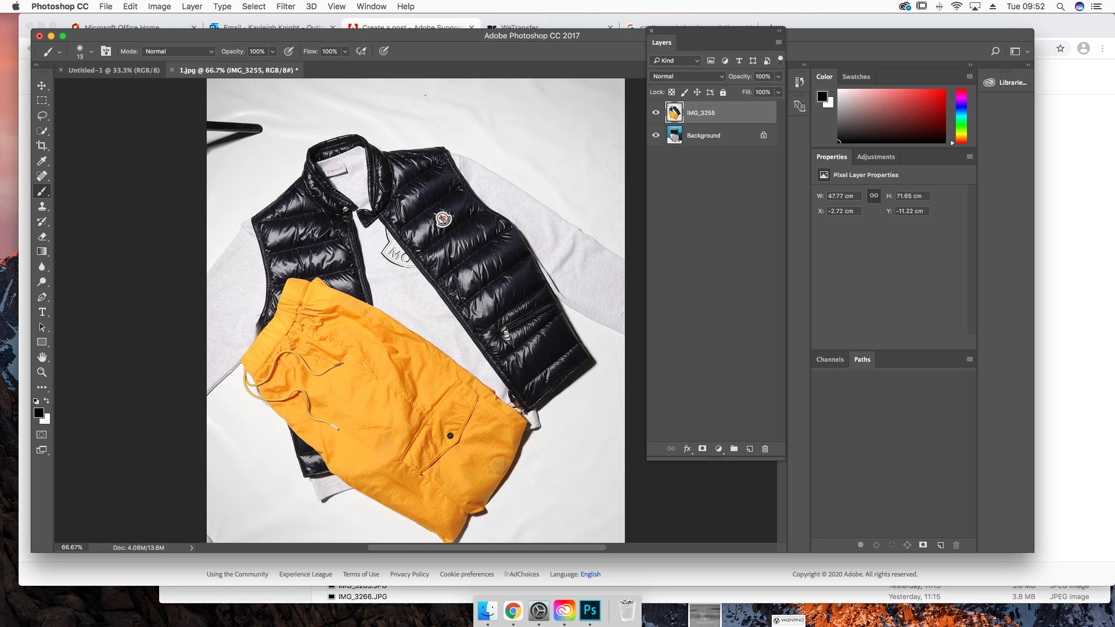Open the brush Mode dropdown

coord(179,51)
